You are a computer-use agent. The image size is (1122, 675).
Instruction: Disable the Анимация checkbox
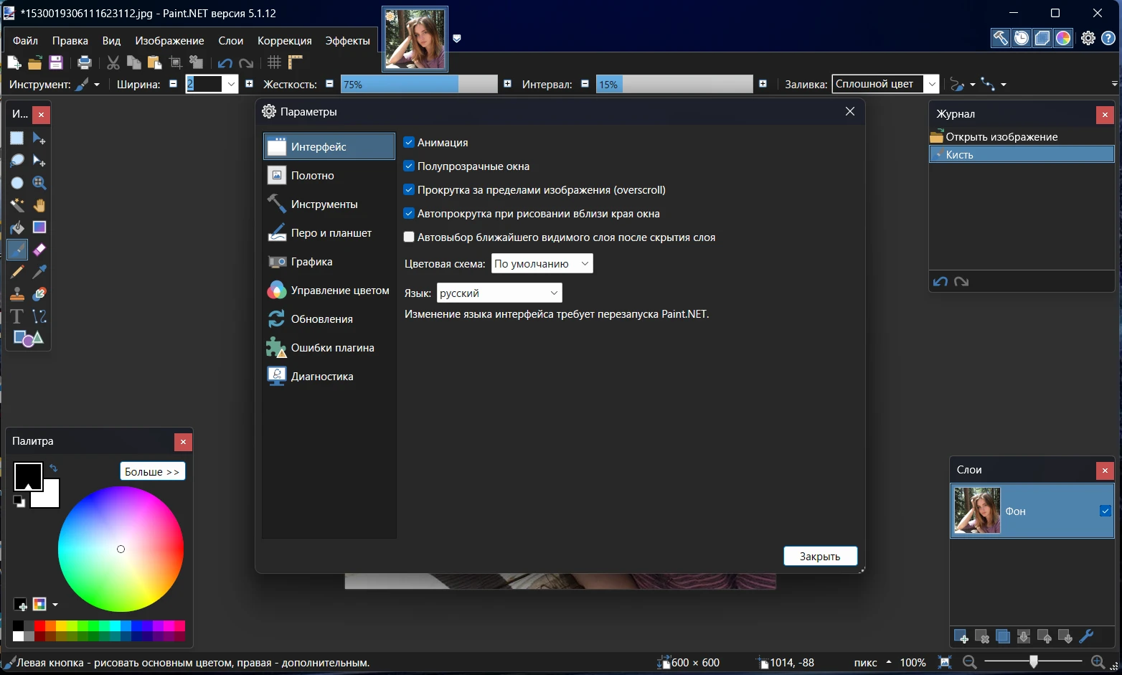click(x=409, y=143)
